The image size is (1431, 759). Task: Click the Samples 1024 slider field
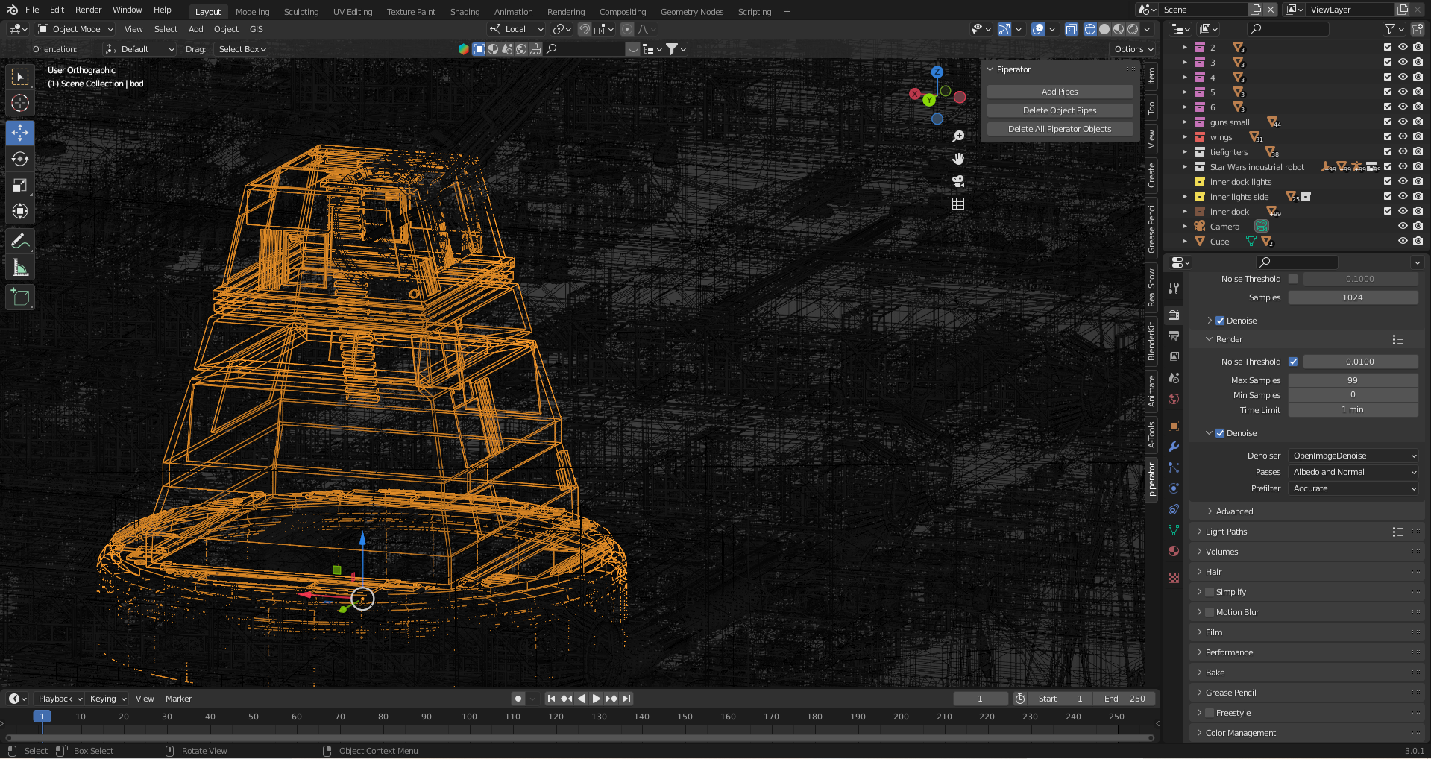tap(1353, 297)
